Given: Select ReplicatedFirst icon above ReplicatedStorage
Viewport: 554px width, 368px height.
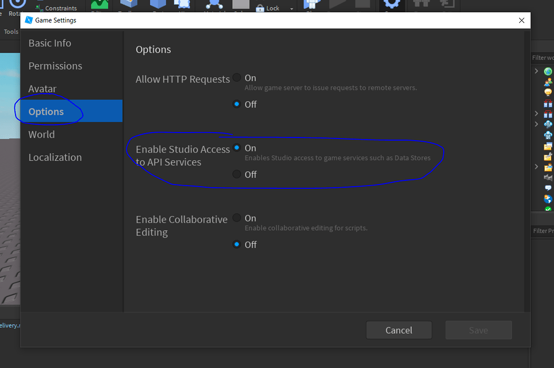Looking at the screenshot, I should coord(548,103).
